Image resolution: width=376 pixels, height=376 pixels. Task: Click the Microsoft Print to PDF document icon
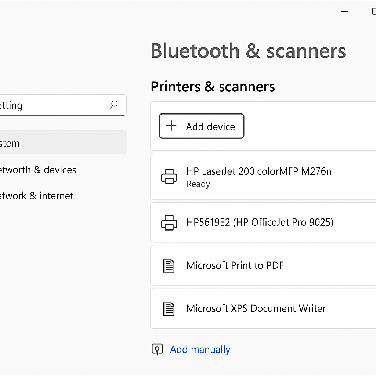pos(169,266)
